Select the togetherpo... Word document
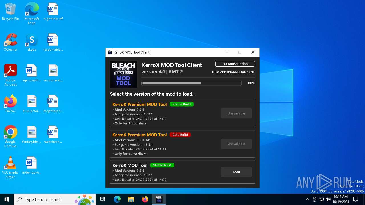 point(53,104)
